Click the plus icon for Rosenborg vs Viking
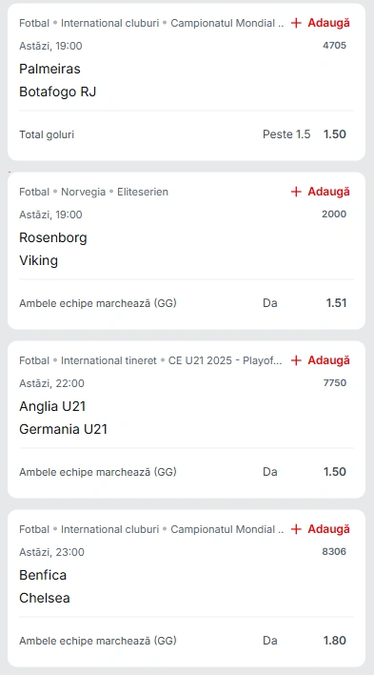The width and height of the screenshot is (374, 675). [296, 192]
